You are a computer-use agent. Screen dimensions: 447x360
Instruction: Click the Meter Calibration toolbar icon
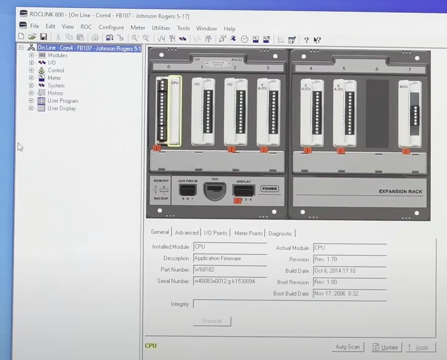tap(266, 40)
